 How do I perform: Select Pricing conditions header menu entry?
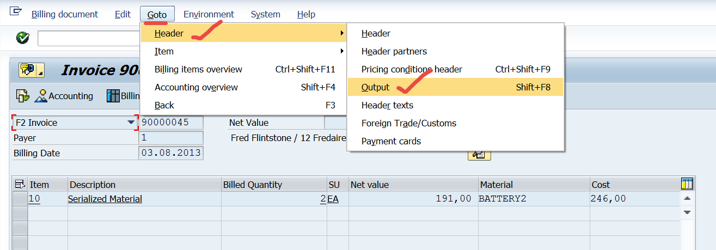click(412, 69)
